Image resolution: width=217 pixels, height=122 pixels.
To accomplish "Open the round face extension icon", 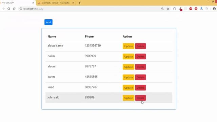I will click(x=175, y=9).
